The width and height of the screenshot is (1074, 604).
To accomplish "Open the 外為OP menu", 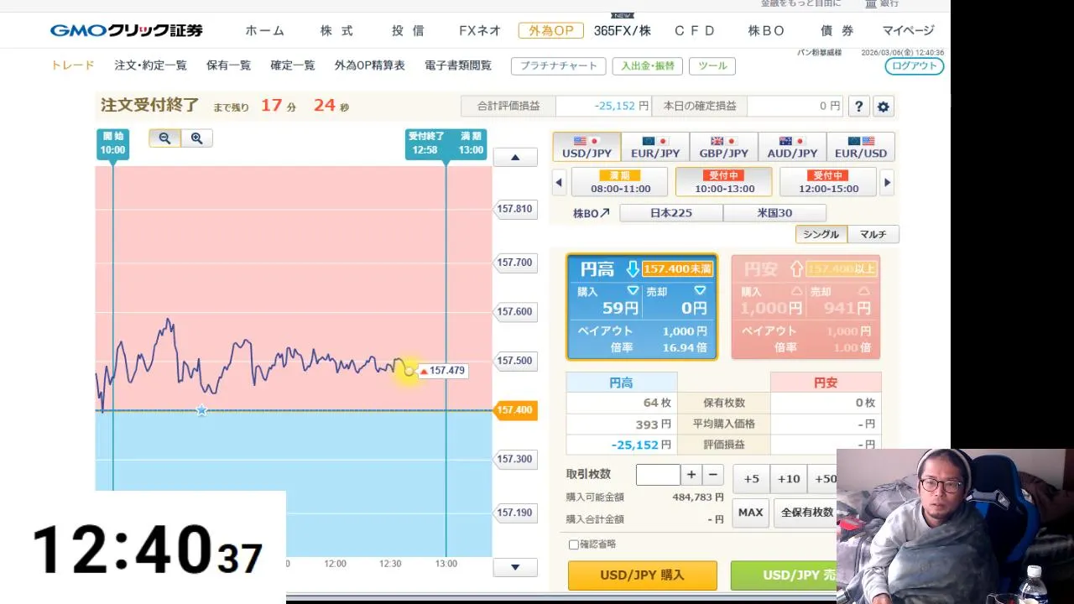I will point(551,31).
